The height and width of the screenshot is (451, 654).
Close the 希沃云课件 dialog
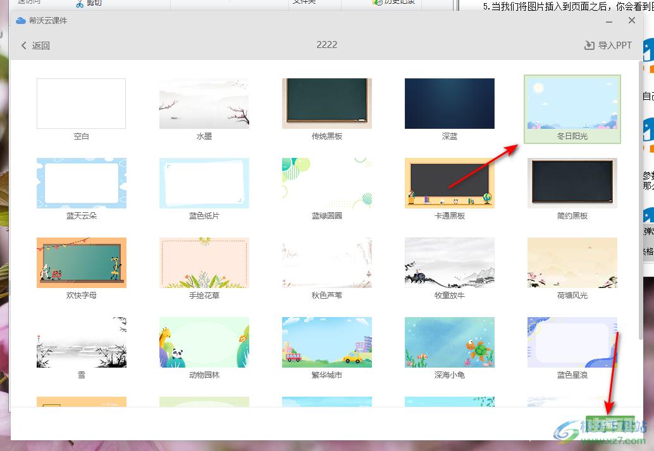coord(631,20)
